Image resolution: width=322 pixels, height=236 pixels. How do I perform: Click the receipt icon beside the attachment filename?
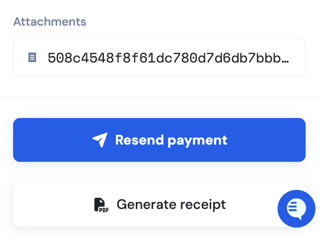pos(32,57)
